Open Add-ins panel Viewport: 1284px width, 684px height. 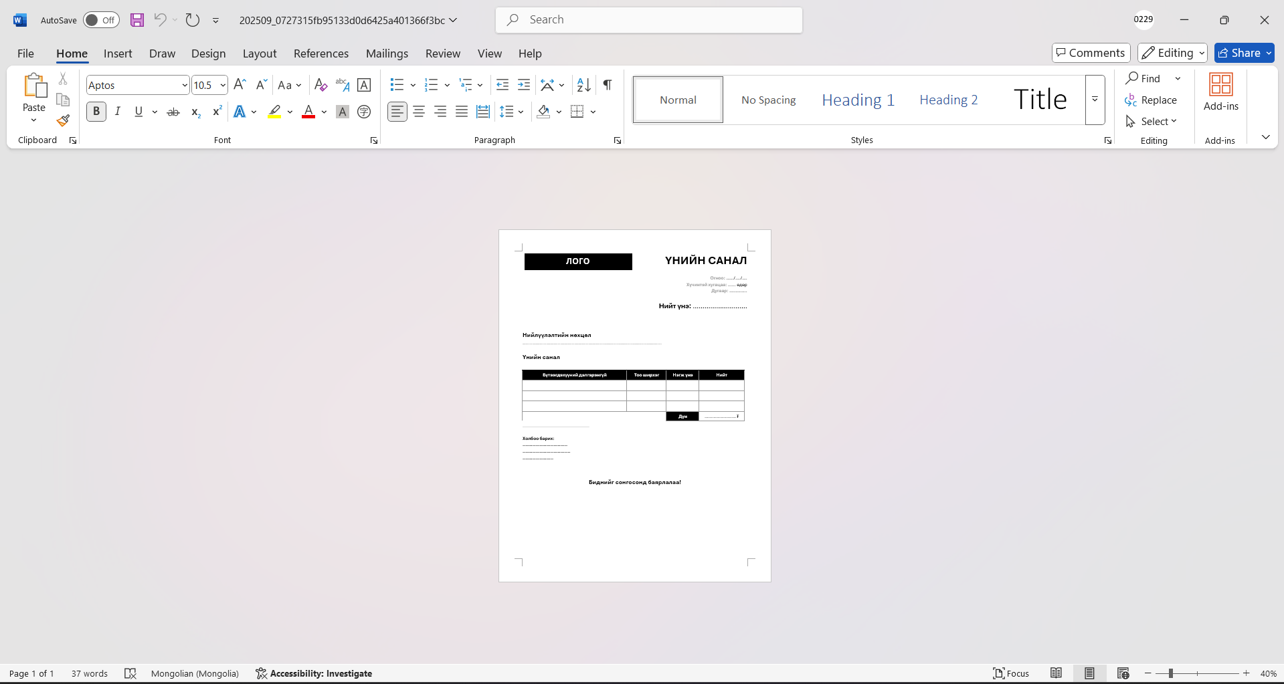1220,92
